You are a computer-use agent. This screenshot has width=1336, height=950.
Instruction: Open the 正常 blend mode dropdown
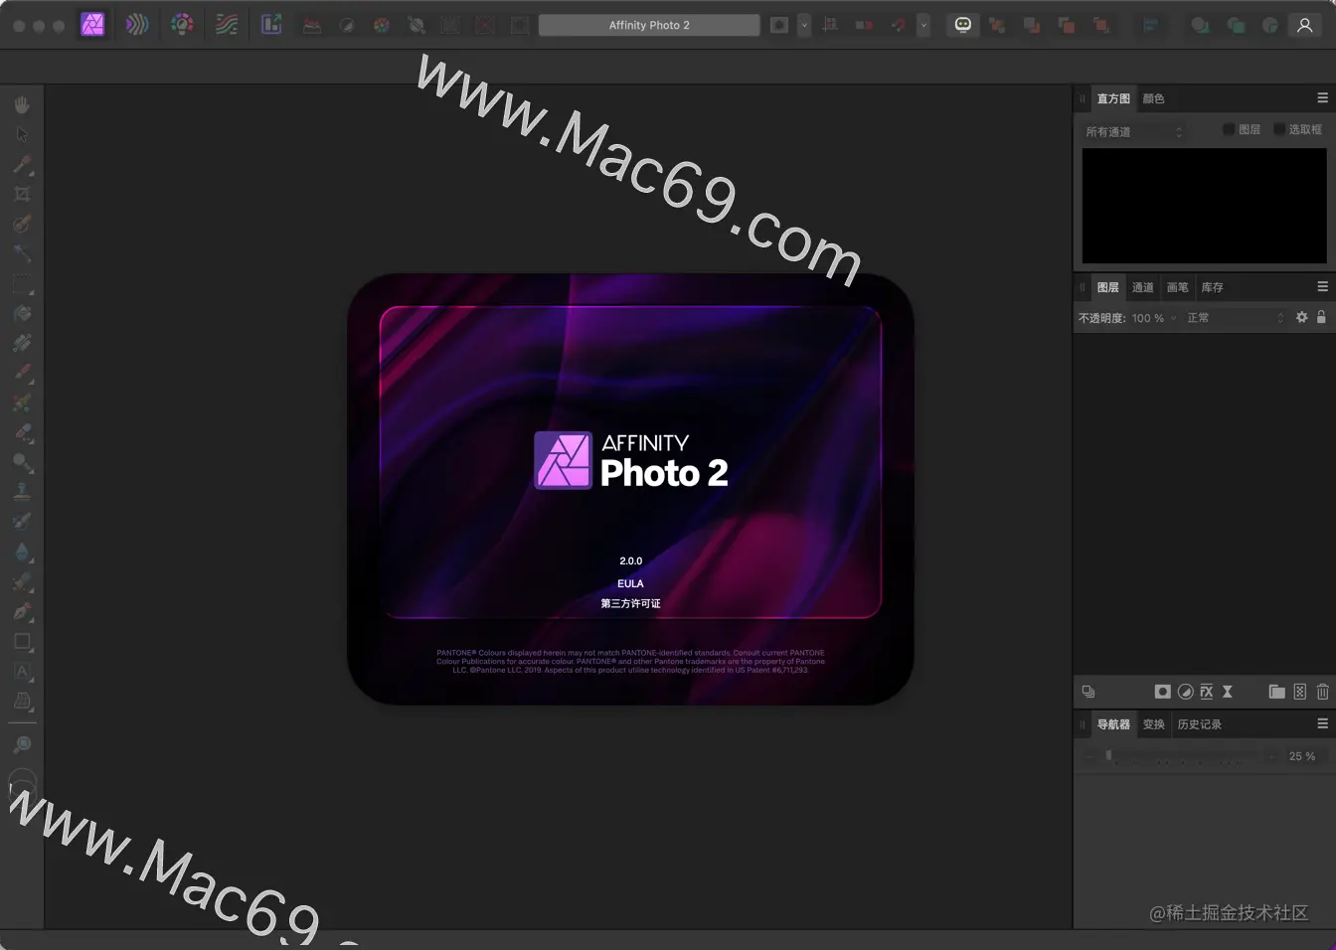(1235, 318)
